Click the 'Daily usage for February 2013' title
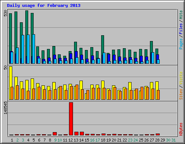 [x=44, y=5]
